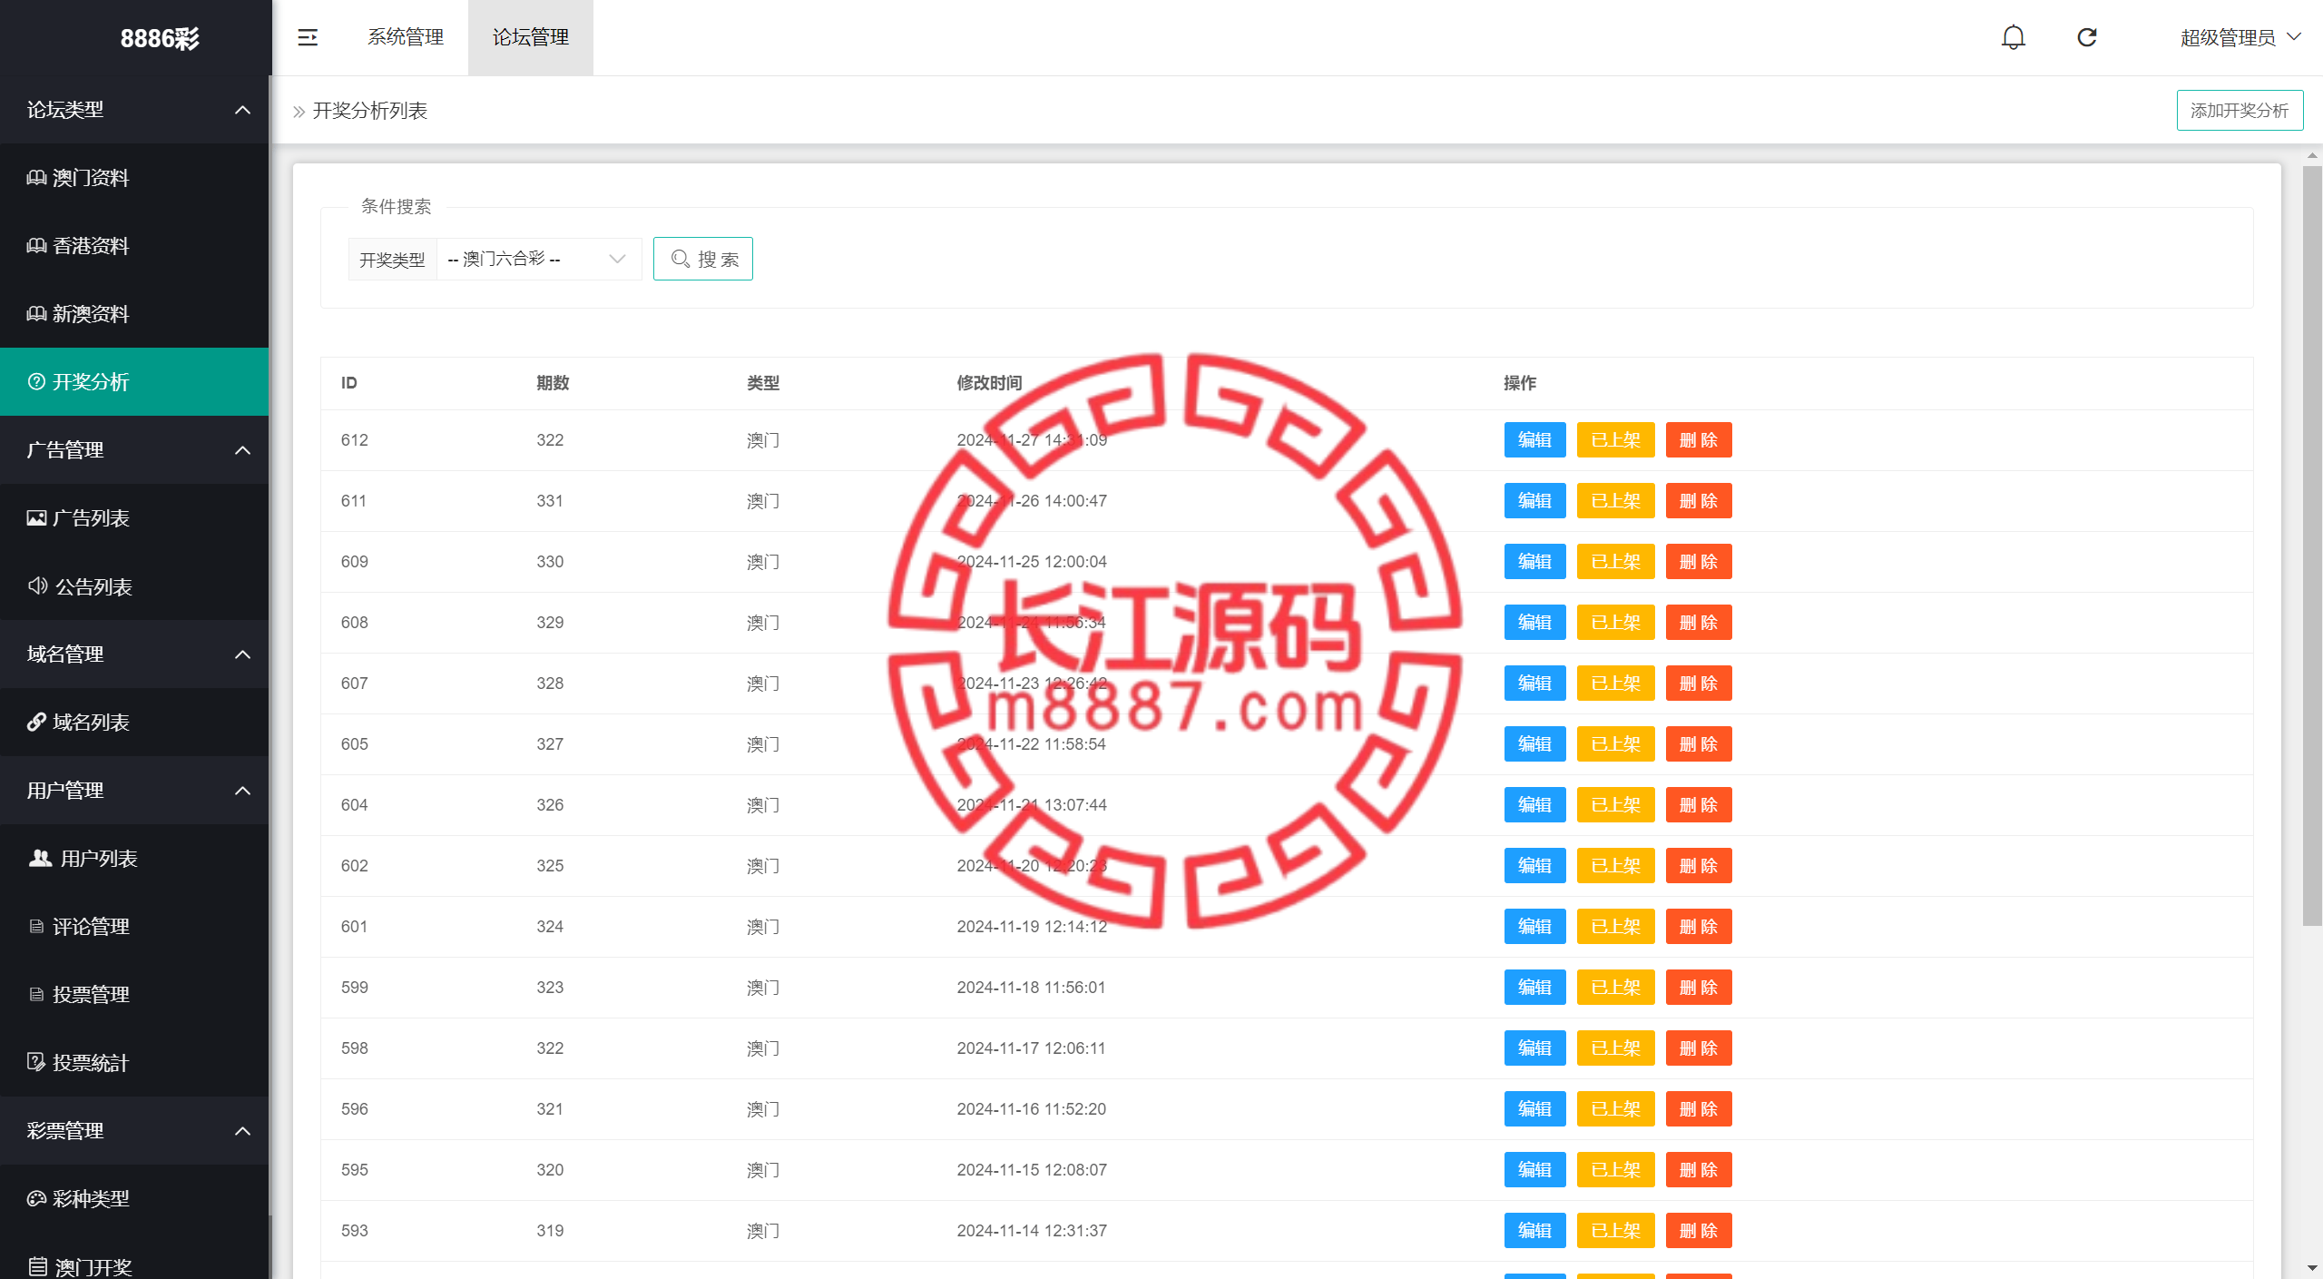Open 彩种类型 in the sidebar
The height and width of the screenshot is (1279, 2323).
[x=134, y=1199]
